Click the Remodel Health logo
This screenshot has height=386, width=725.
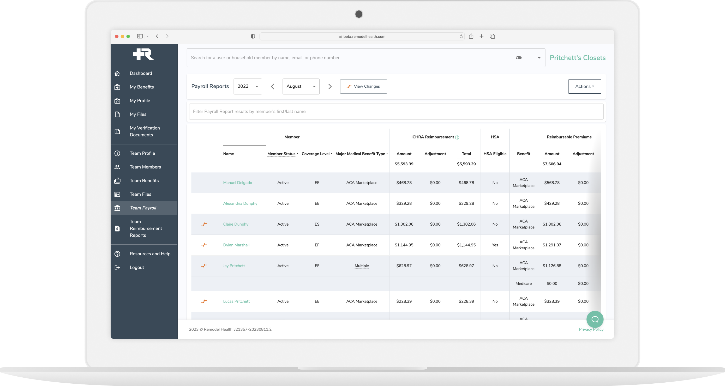pyautogui.click(x=143, y=54)
